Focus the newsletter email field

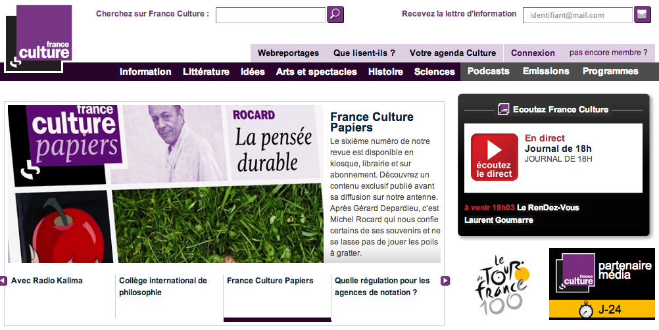577,15
